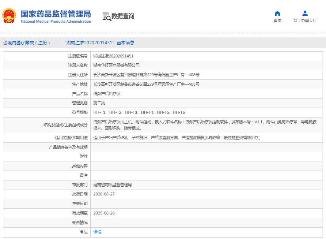This screenshot has width=326, height=239.
Task: Select management class 第二类
Action: [99, 103]
